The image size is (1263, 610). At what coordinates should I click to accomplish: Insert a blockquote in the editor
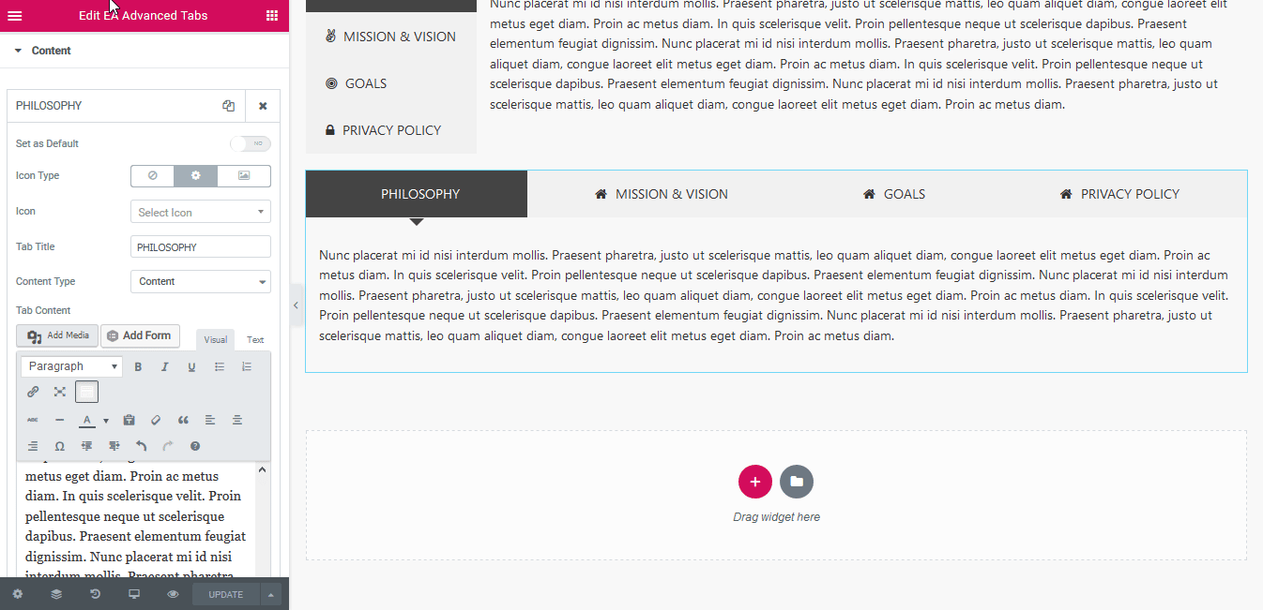point(183,420)
